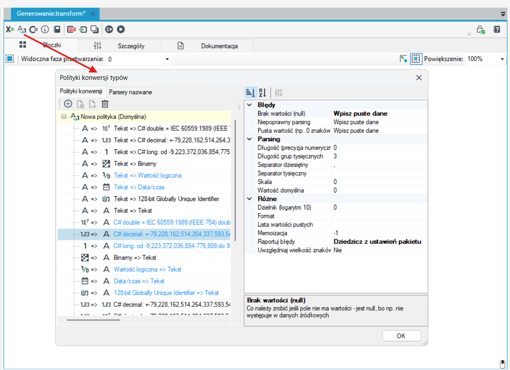
Task: Run the transformation with the play icon
Action: 121,29
